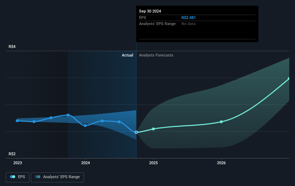This screenshot has height=186, width=295.
Task: Click the No data text in tooltip
Action: pyautogui.click(x=188, y=24)
